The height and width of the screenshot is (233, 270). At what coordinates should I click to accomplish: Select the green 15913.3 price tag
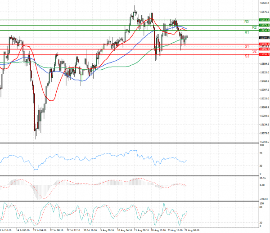(264, 20)
